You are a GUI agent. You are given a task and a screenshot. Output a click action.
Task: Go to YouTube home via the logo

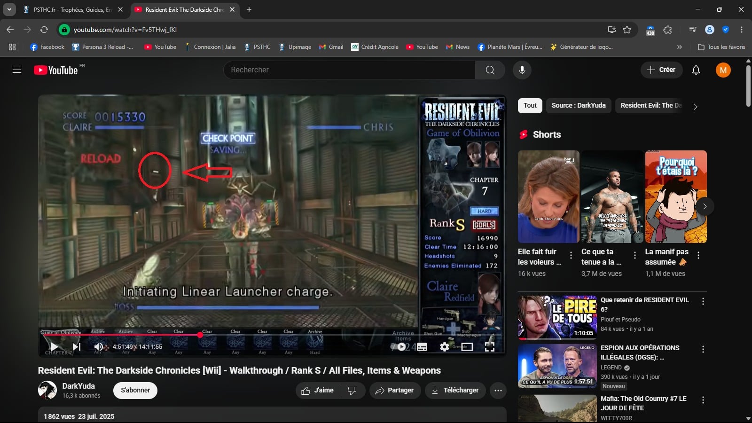point(56,70)
